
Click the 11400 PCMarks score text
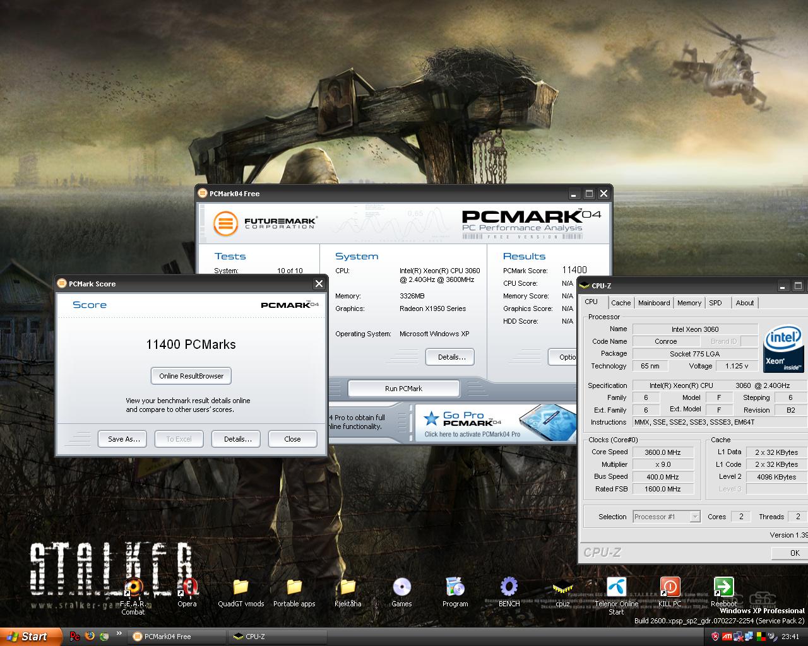click(x=191, y=344)
